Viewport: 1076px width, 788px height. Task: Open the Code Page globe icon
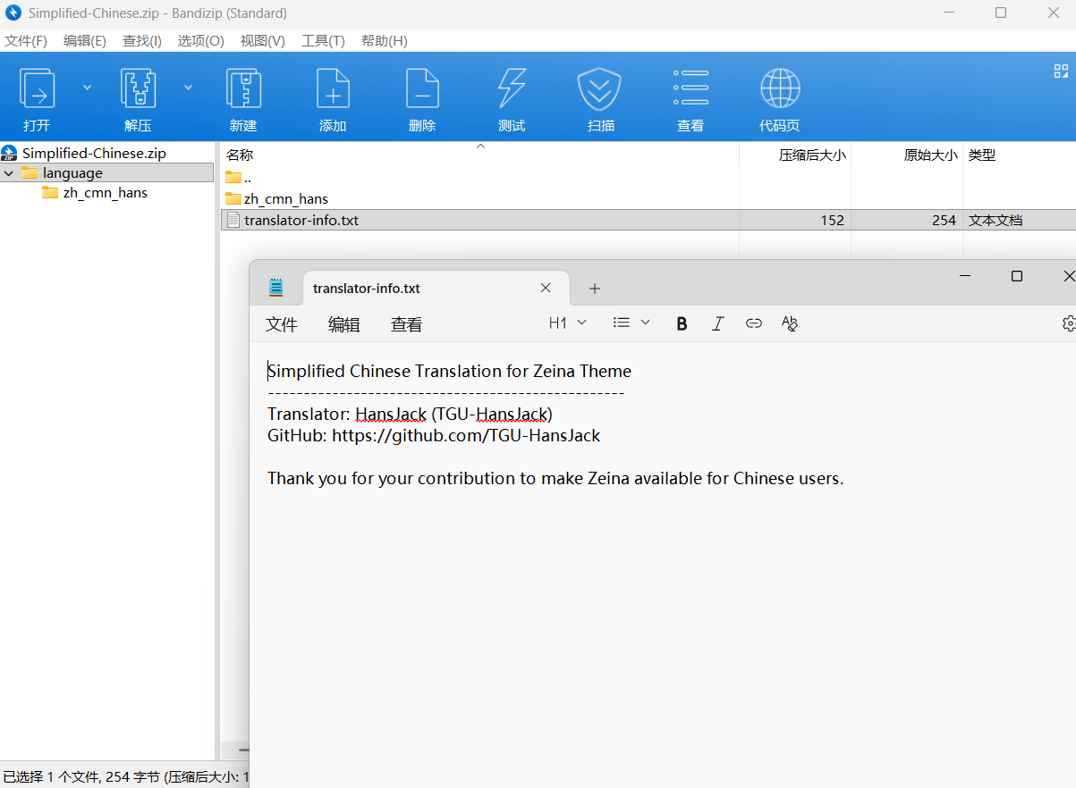click(779, 89)
